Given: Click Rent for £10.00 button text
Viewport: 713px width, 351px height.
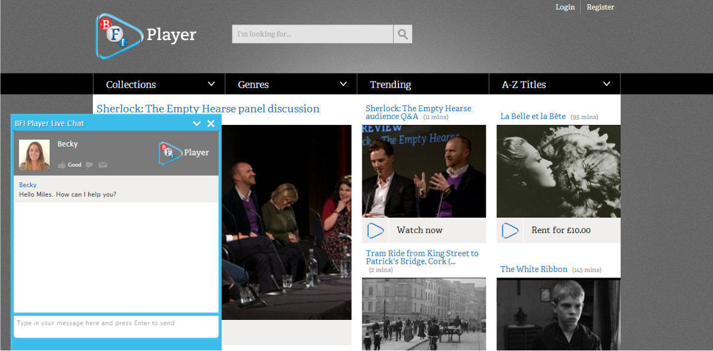Looking at the screenshot, I should [x=561, y=230].
